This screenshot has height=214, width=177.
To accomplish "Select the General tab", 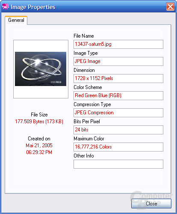I will [x=16, y=20].
